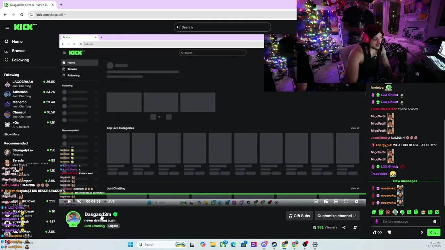The height and width of the screenshot is (250, 445).
Task: Click the green stream progress bar
Action: coord(213,194)
